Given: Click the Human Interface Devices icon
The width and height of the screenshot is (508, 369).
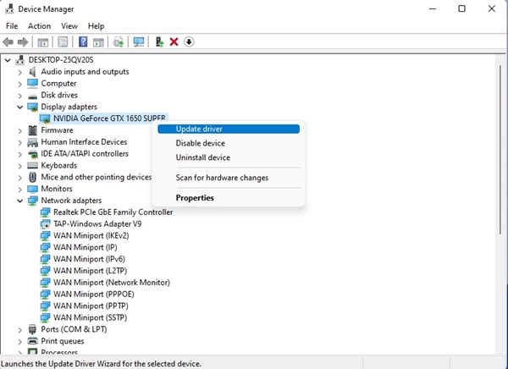Looking at the screenshot, I should pos(32,142).
